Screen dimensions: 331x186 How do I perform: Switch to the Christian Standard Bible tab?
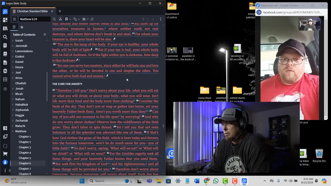click(x=32, y=11)
